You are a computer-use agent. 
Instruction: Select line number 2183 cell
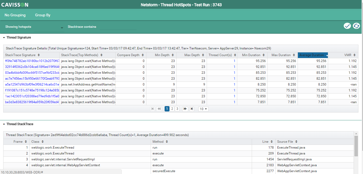tap(264, 165)
